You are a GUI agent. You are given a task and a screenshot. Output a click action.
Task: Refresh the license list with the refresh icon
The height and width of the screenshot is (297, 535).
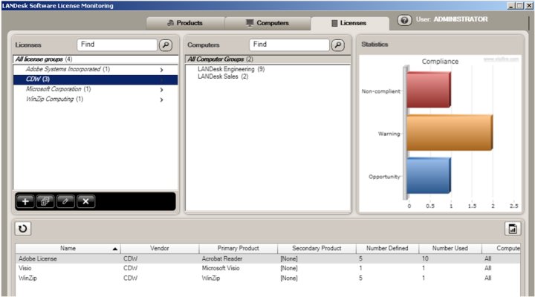[23, 229]
